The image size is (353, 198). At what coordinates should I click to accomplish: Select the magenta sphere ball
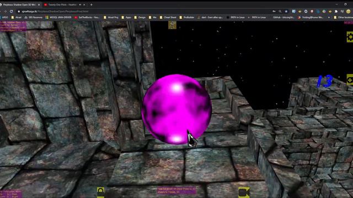click(x=176, y=109)
